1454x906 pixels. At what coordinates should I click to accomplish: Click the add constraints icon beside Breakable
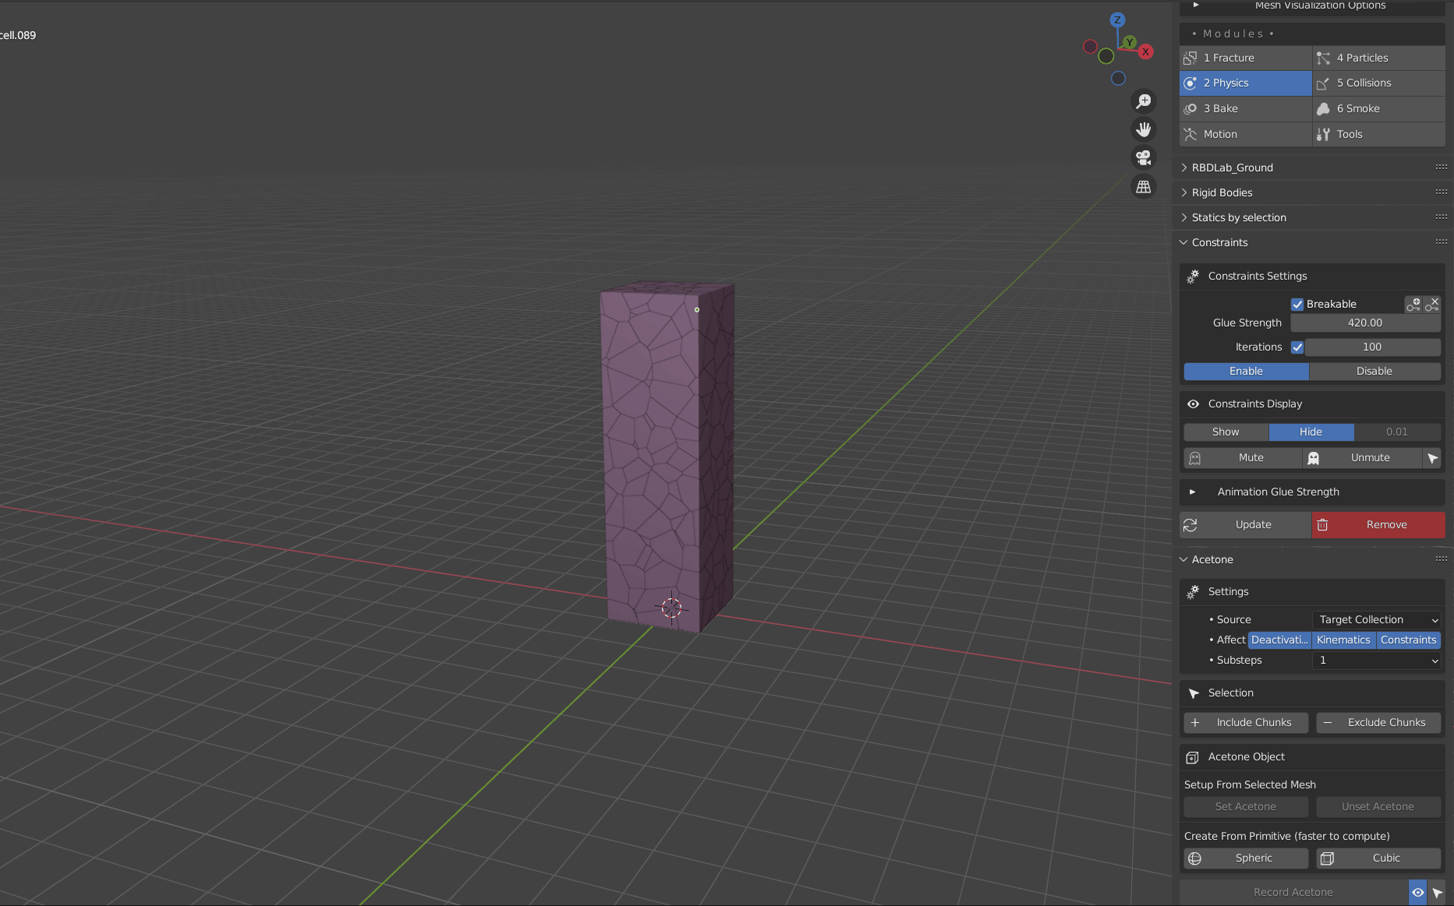click(1413, 304)
